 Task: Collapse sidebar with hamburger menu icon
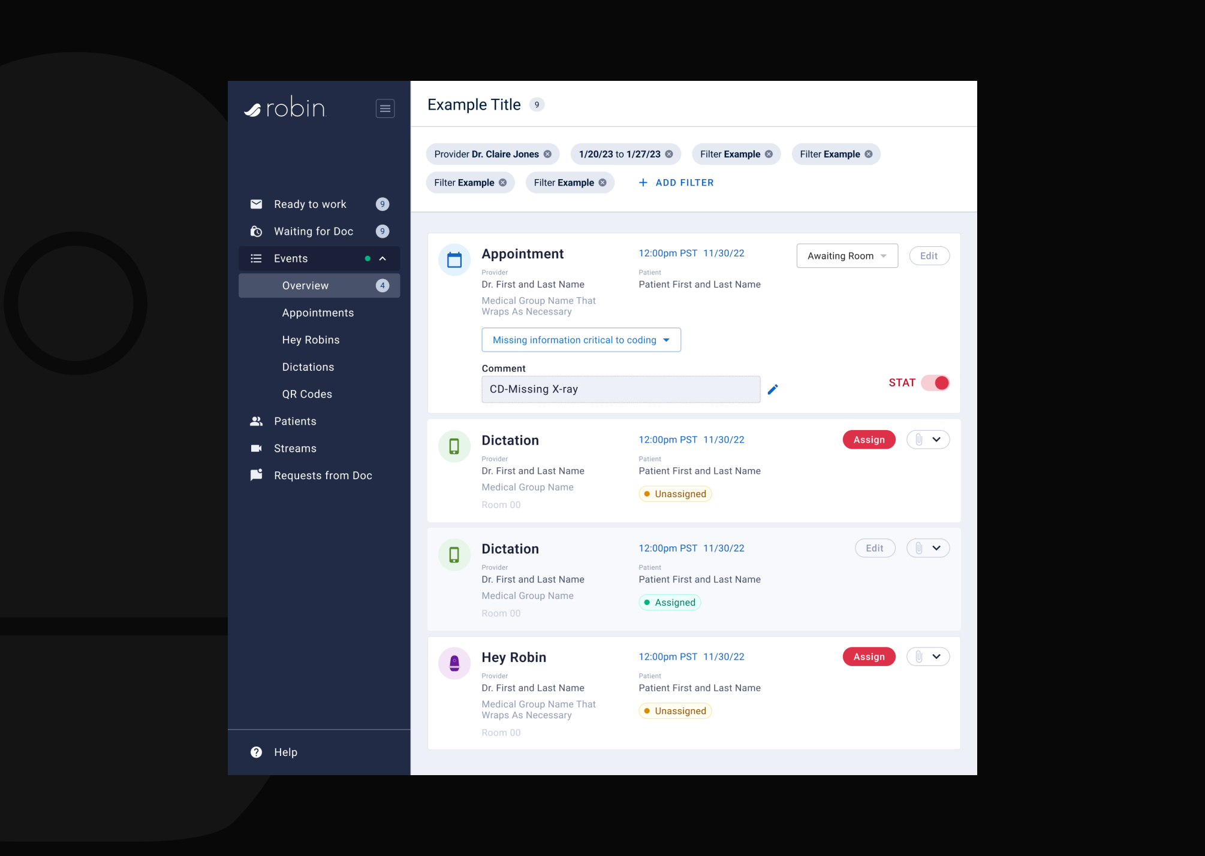tap(385, 108)
